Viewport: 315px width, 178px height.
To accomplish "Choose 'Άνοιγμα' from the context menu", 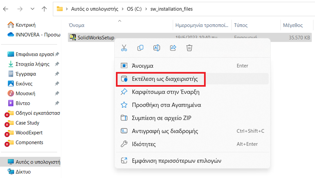I will pyautogui.click(x=142, y=66).
